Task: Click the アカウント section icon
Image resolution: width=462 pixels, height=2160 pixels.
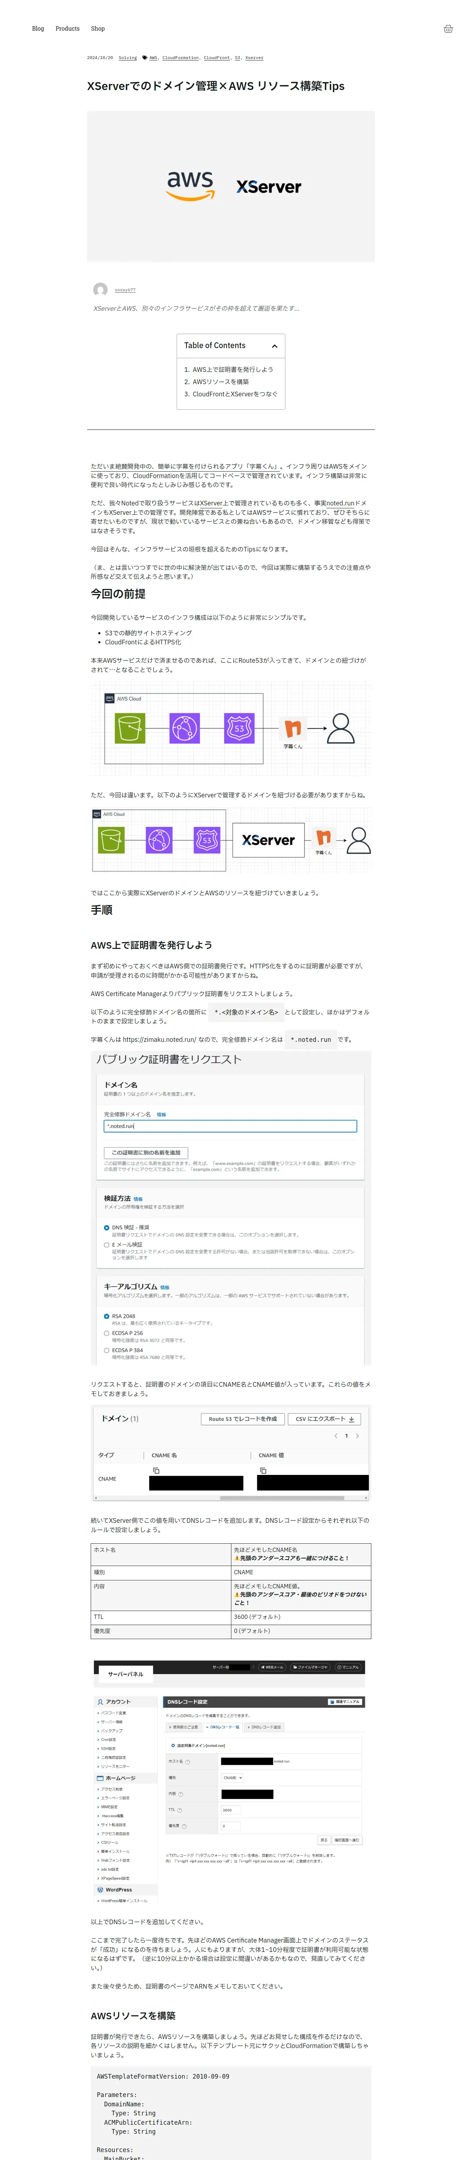Action: [101, 1702]
